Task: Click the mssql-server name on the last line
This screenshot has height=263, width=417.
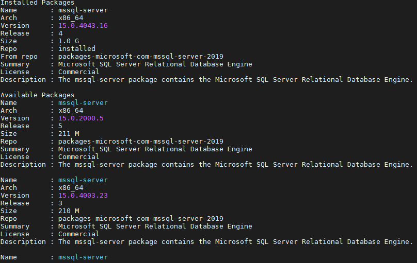Action: pos(83,257)
